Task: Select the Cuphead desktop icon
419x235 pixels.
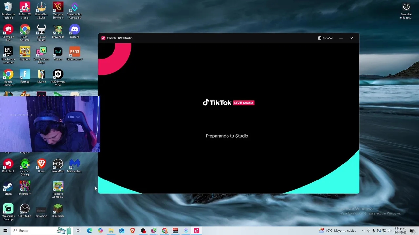Action: coord(25,54)
